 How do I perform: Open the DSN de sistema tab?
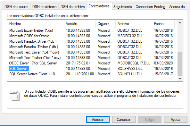click(x=44, y=7)
